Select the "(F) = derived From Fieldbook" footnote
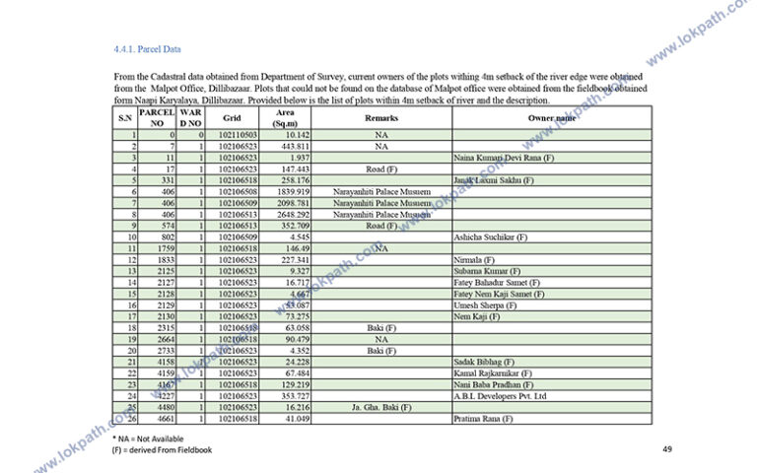757x473 pixels. coord(163,449)
